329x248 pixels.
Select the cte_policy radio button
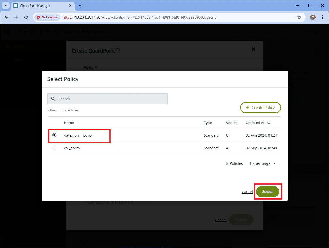coord(54,148)
